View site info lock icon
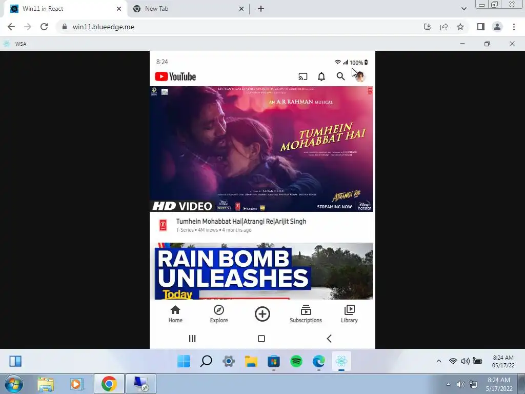Viewport: 525px width, 394px height. [64, 27]
